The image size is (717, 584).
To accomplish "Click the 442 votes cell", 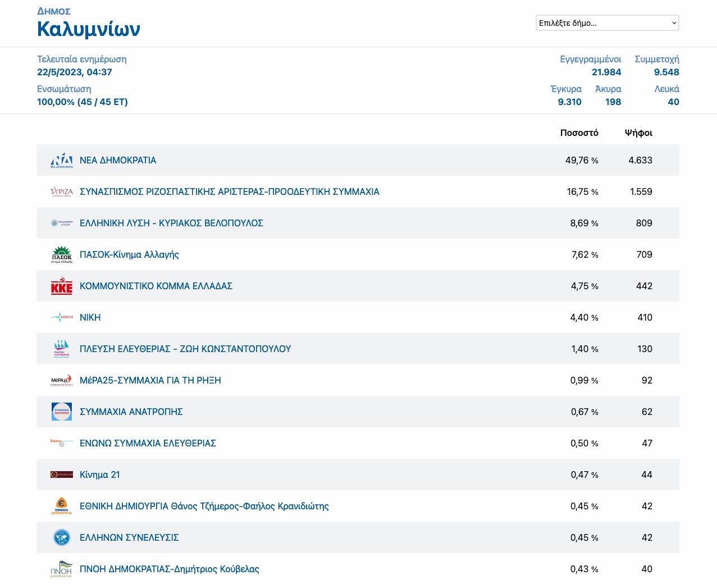I will [644, 286].
